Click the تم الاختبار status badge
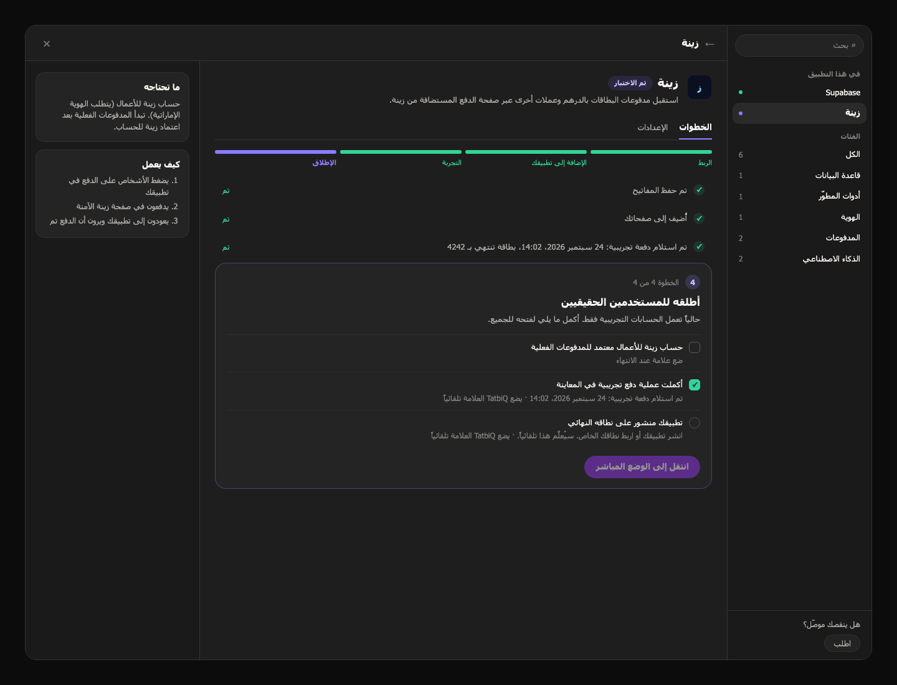The width and height of the screenshot is (897, 685). click(x=630, y=83)
